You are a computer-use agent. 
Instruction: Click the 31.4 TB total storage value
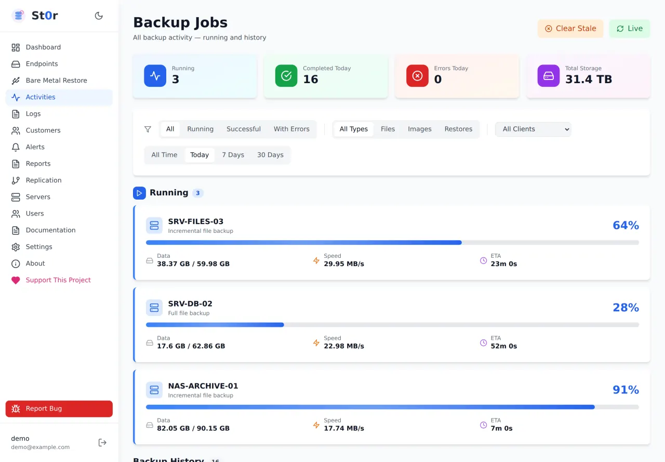(x=589, y=80)
